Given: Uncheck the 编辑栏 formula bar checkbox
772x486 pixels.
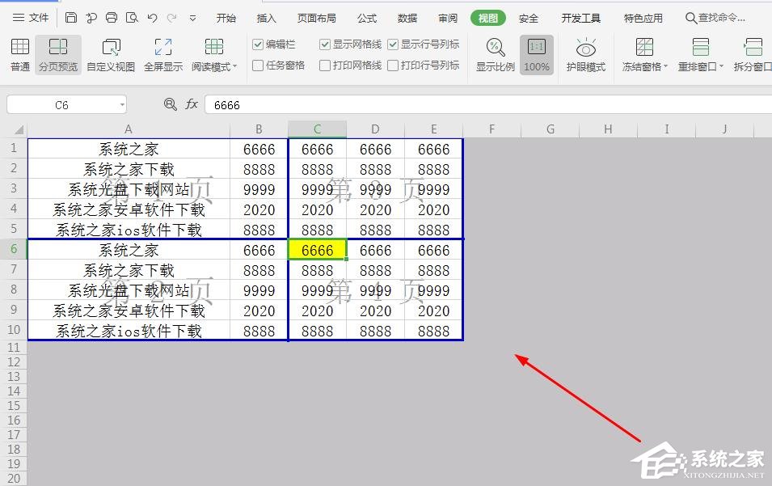Looking at the screenshot, I should tap(260, 44).
